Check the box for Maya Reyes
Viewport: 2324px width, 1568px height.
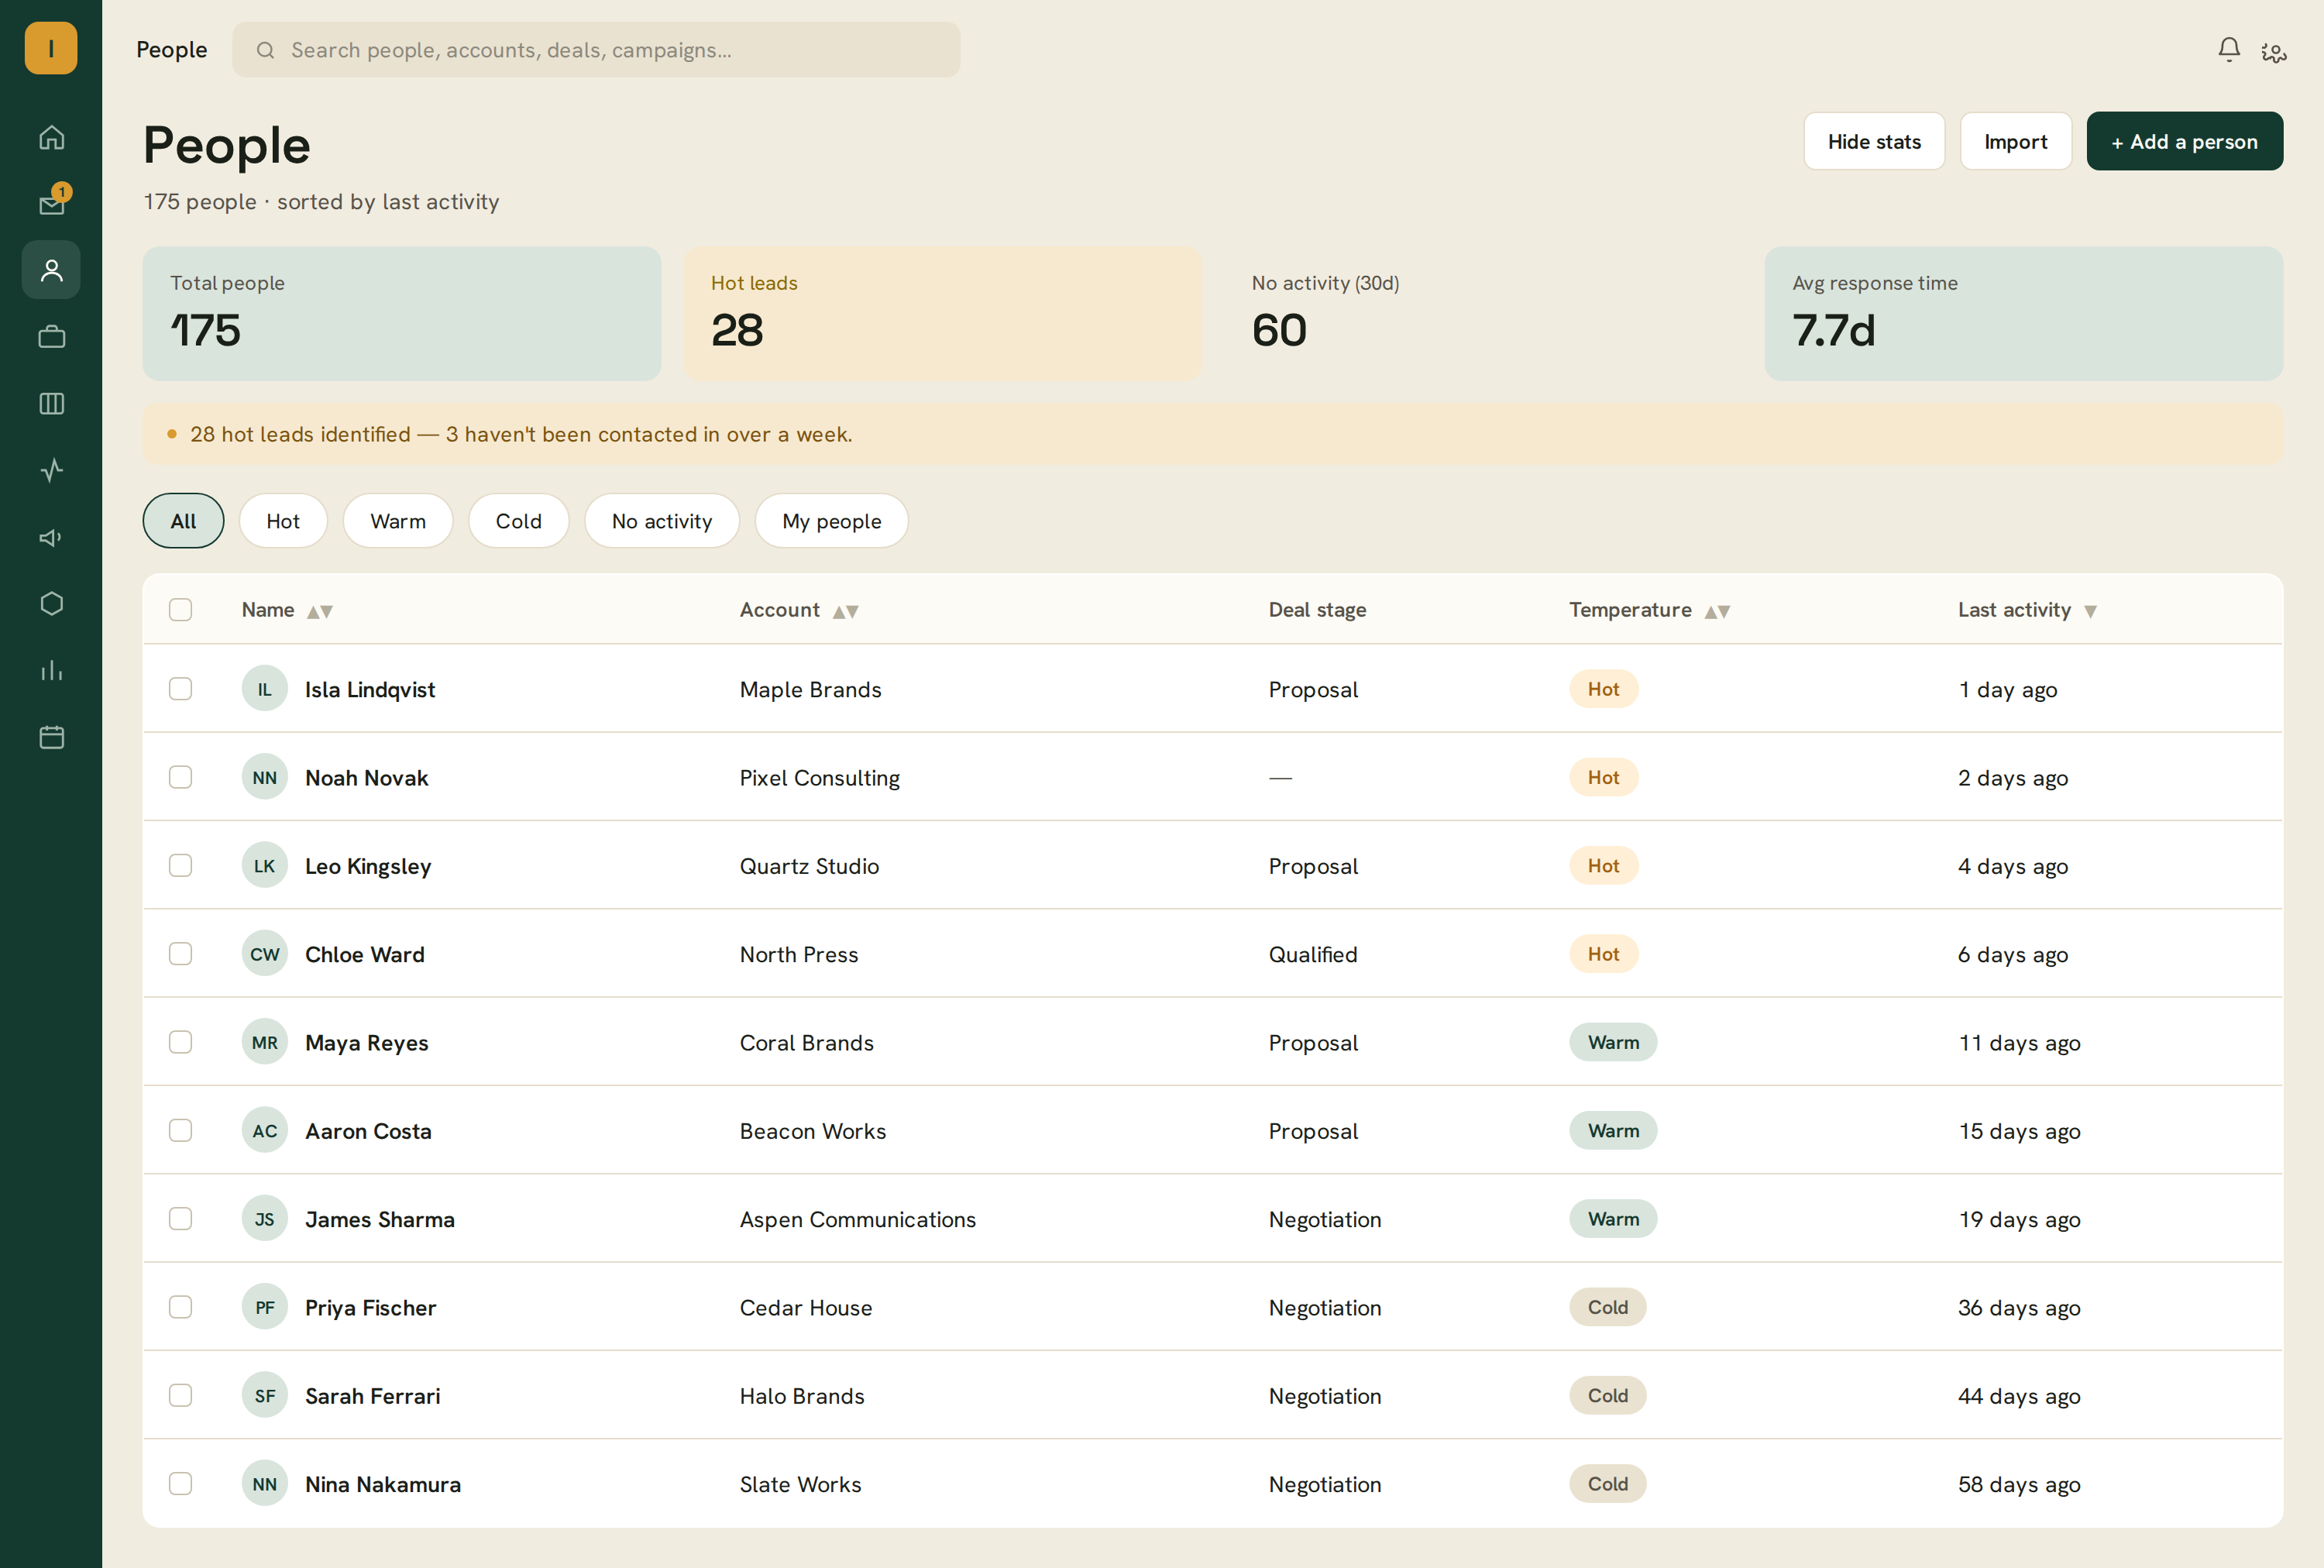(x=181, y=1042)
